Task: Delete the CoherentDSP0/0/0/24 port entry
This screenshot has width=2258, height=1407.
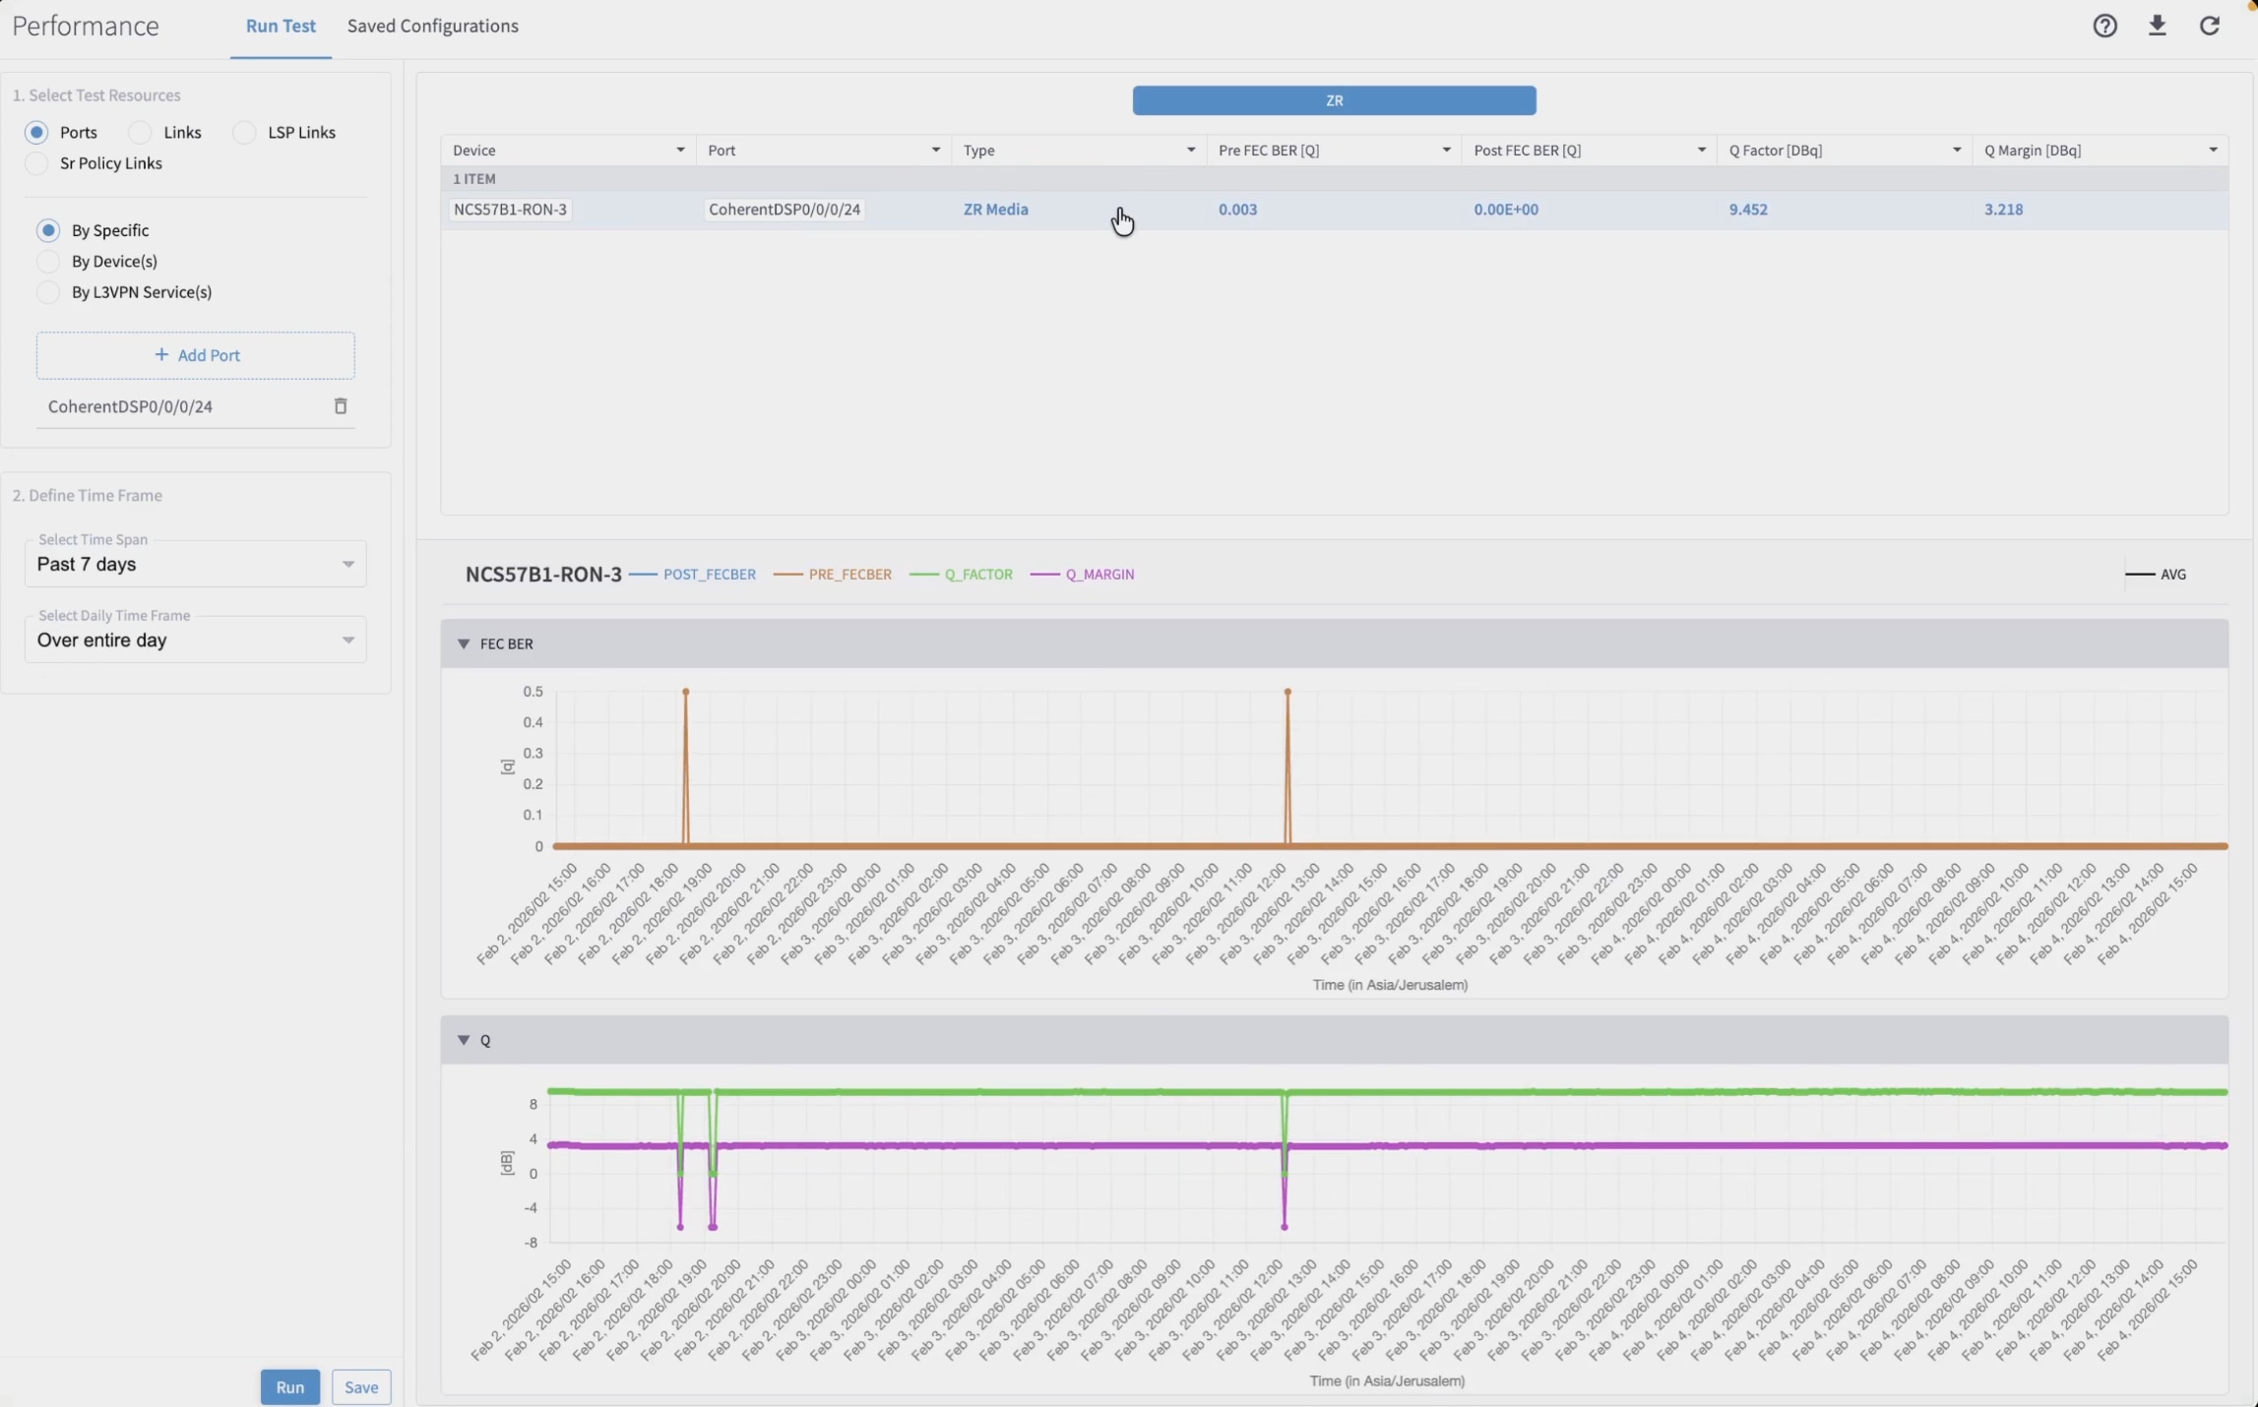Action: tap(341, 406)
